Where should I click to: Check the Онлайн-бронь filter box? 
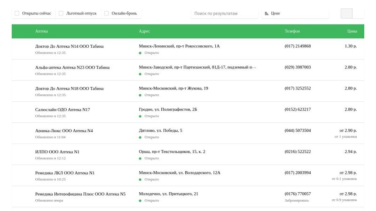coord(107,14)
